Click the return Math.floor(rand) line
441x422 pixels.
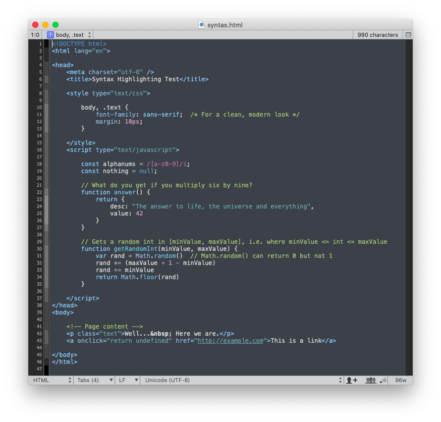point(137,277)
